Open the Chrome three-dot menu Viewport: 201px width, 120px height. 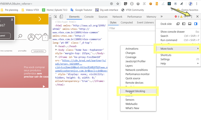click(x=197, y=4)
